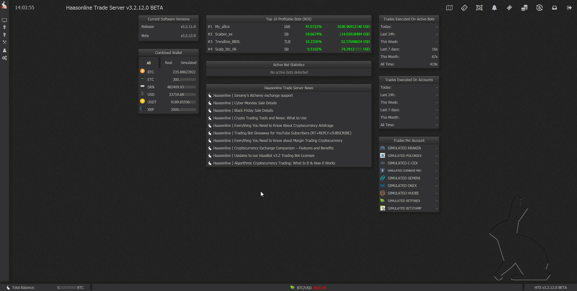Click the ETC wallet balance row
This screenshot has width=577, height=291.
pyautogui.click(x=169, y=80)
